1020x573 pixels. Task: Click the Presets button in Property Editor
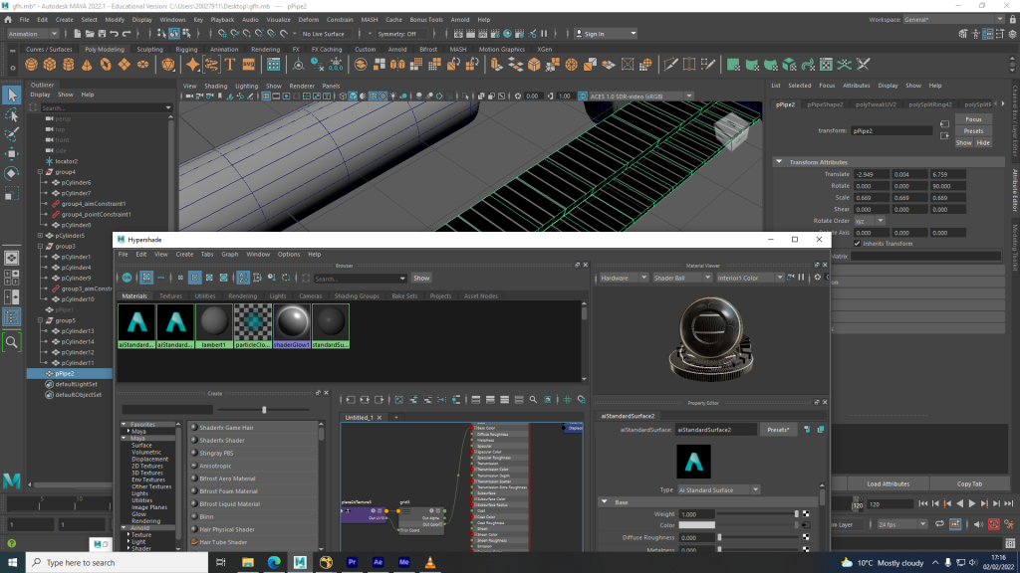pos(778,430)
